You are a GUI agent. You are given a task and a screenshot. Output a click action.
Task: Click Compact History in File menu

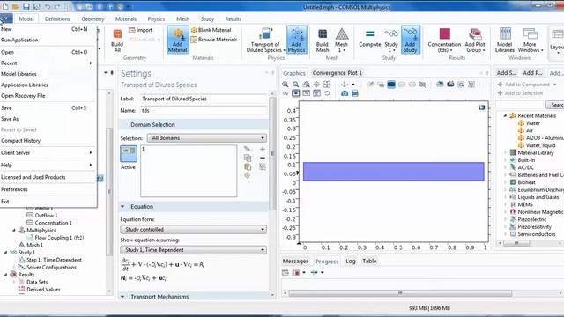pos(47,141)
